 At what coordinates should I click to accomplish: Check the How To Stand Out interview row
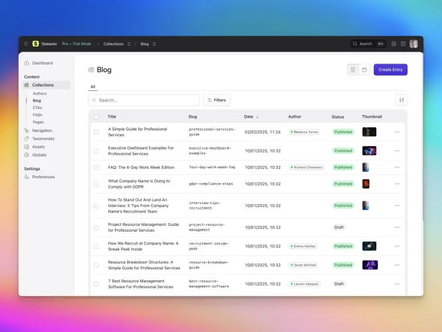point(96,206)
